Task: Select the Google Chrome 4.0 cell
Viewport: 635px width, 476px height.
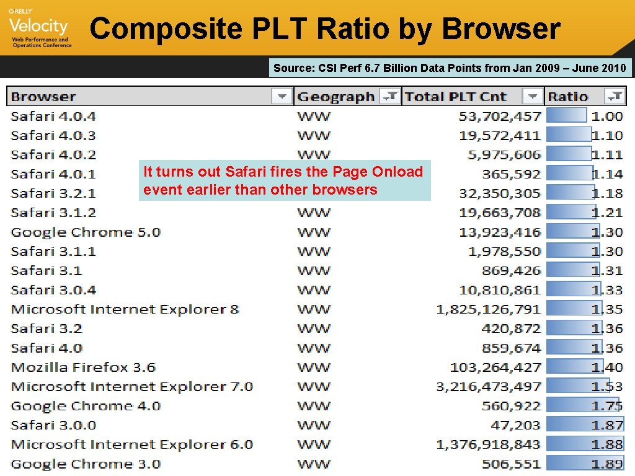Action: point(86,407)
